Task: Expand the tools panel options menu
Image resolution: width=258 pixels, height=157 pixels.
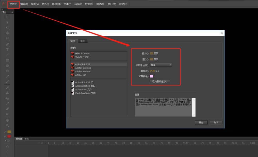Action: click(x=12, y=12)
